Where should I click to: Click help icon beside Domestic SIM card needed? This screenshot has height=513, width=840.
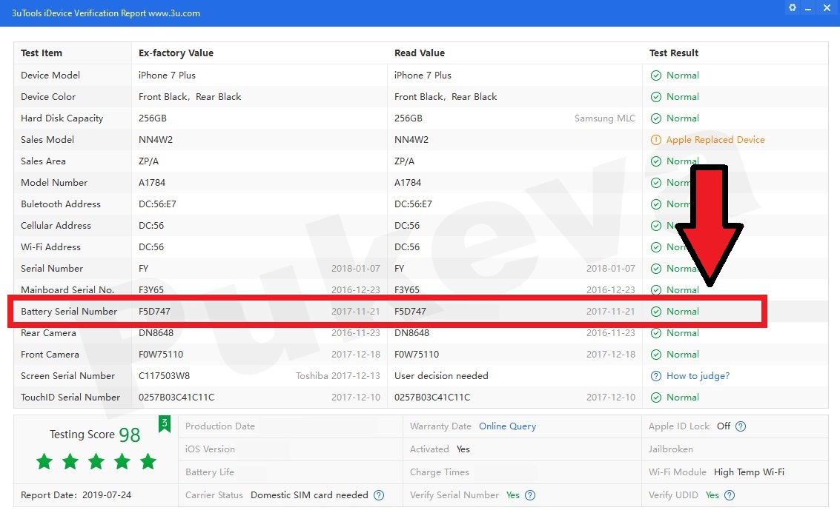pyautogui.click(x=378, y=495)
